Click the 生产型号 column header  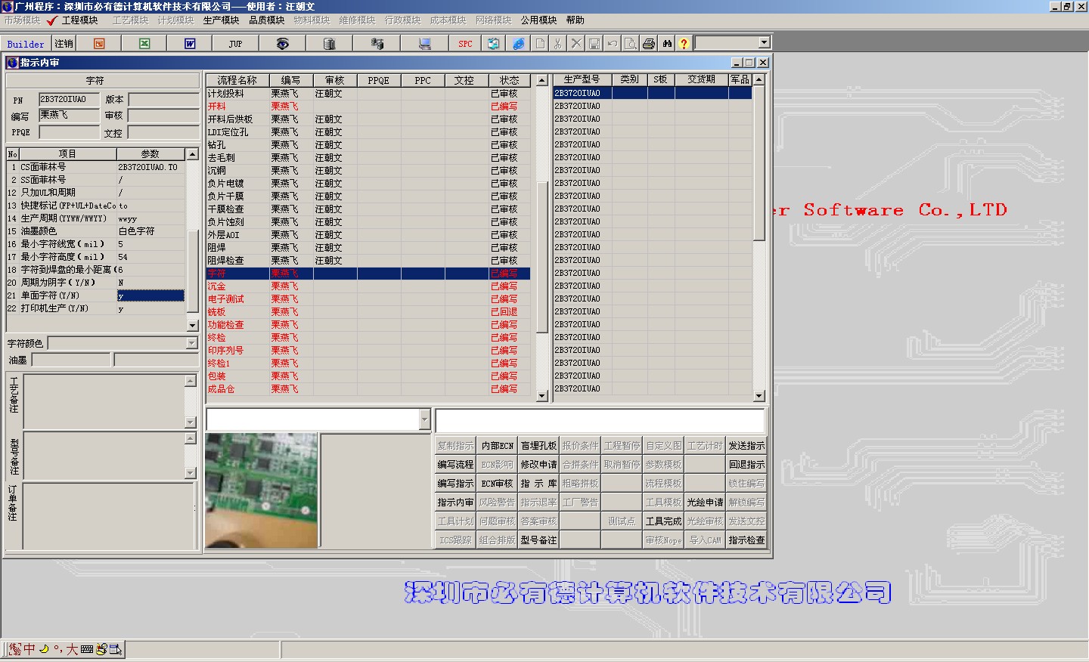[x=582, y=79]
